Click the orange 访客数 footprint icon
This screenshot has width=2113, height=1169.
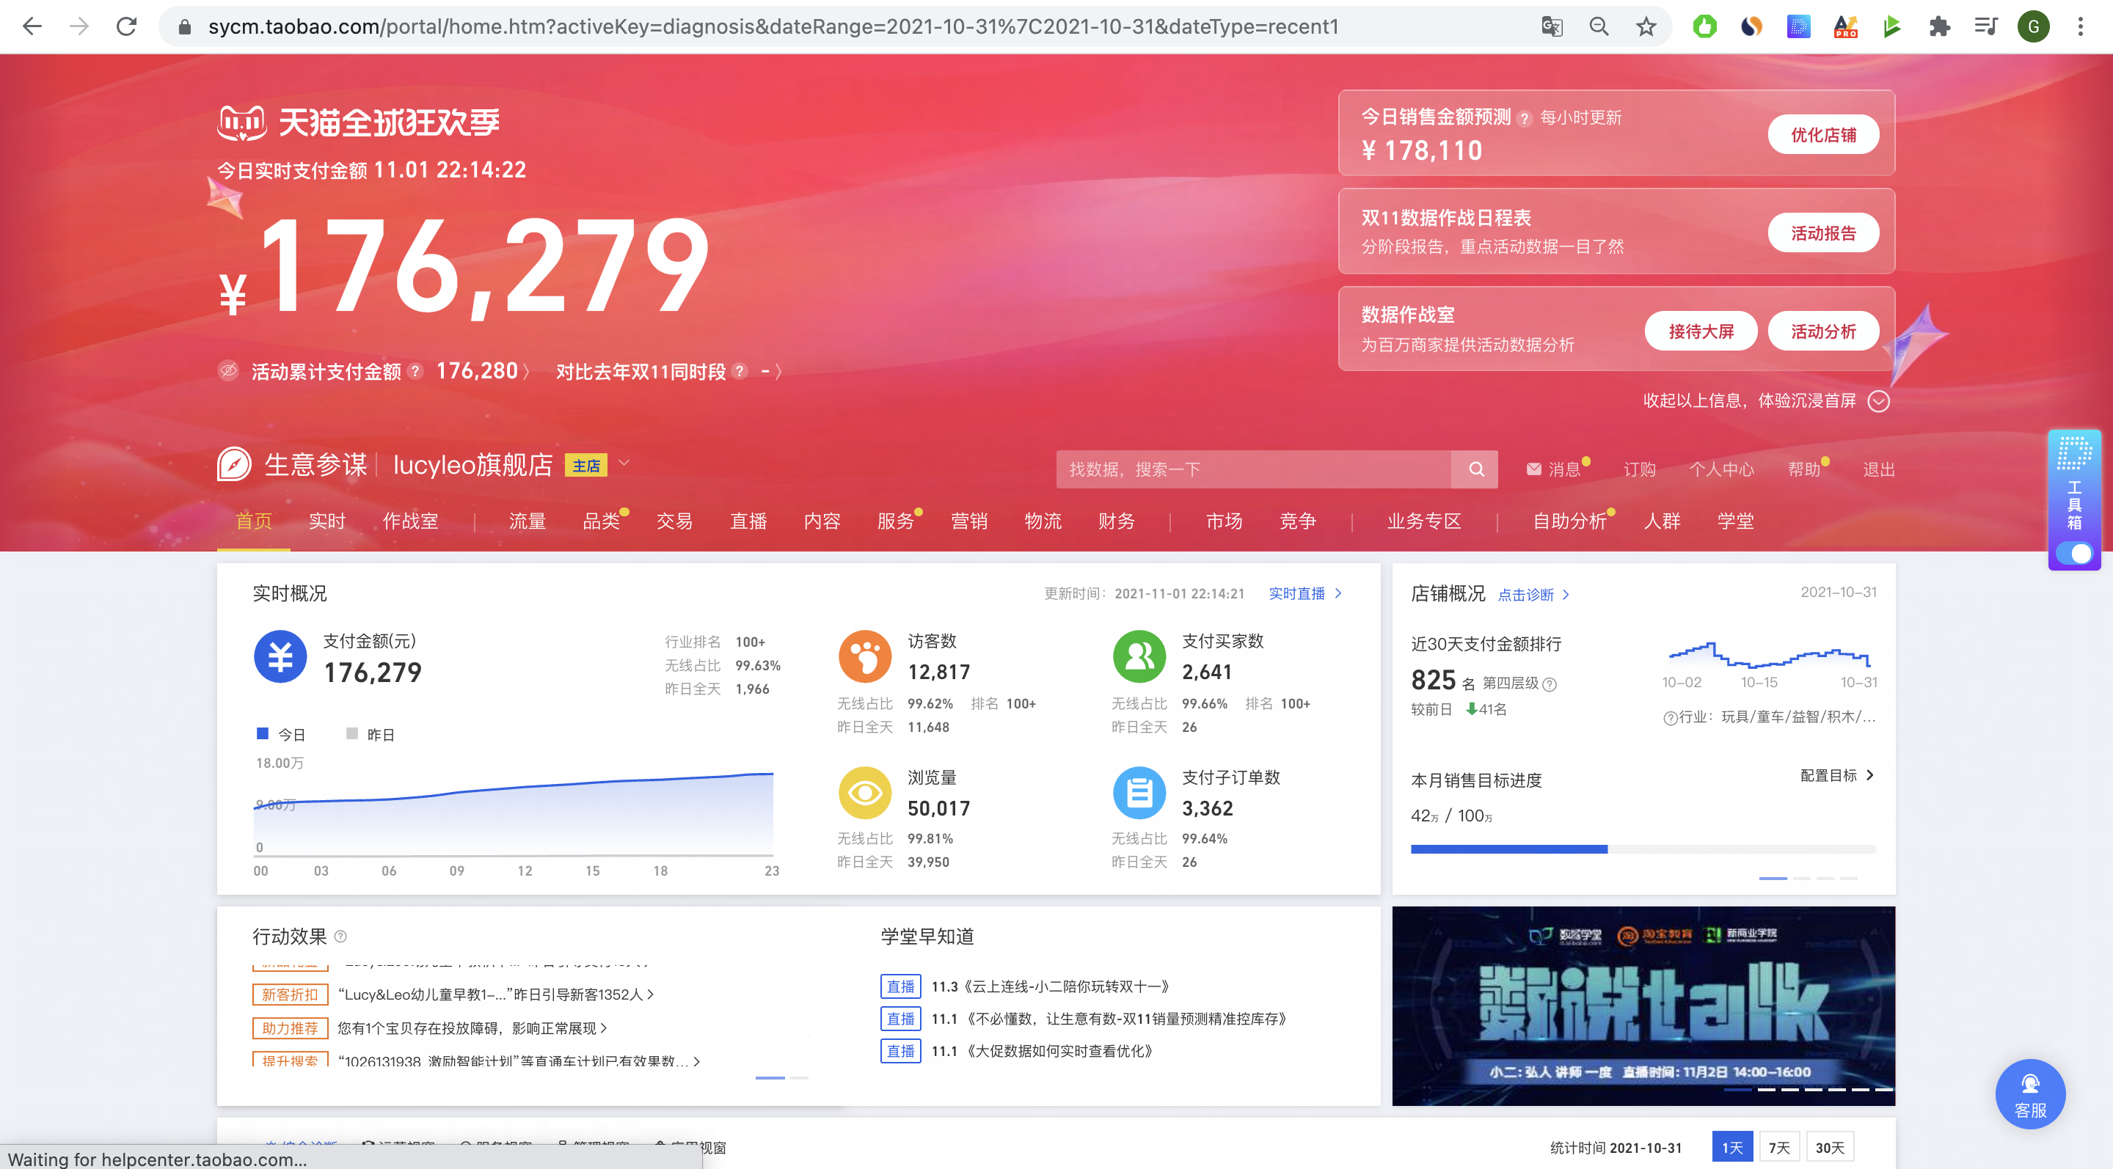(x=864, y=656)
